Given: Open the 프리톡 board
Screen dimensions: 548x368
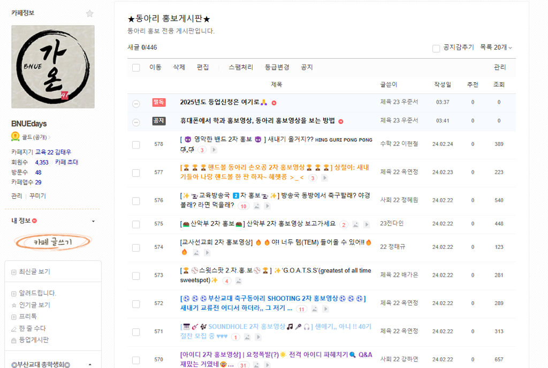Looking at the screenshot, I should (x=28, y=316).
